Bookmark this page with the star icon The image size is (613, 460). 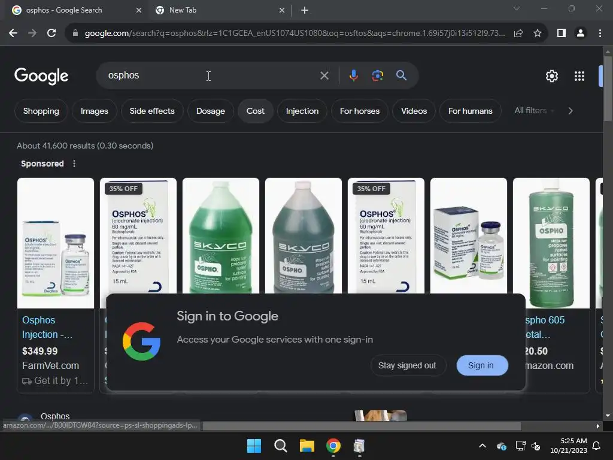(538, 34)
